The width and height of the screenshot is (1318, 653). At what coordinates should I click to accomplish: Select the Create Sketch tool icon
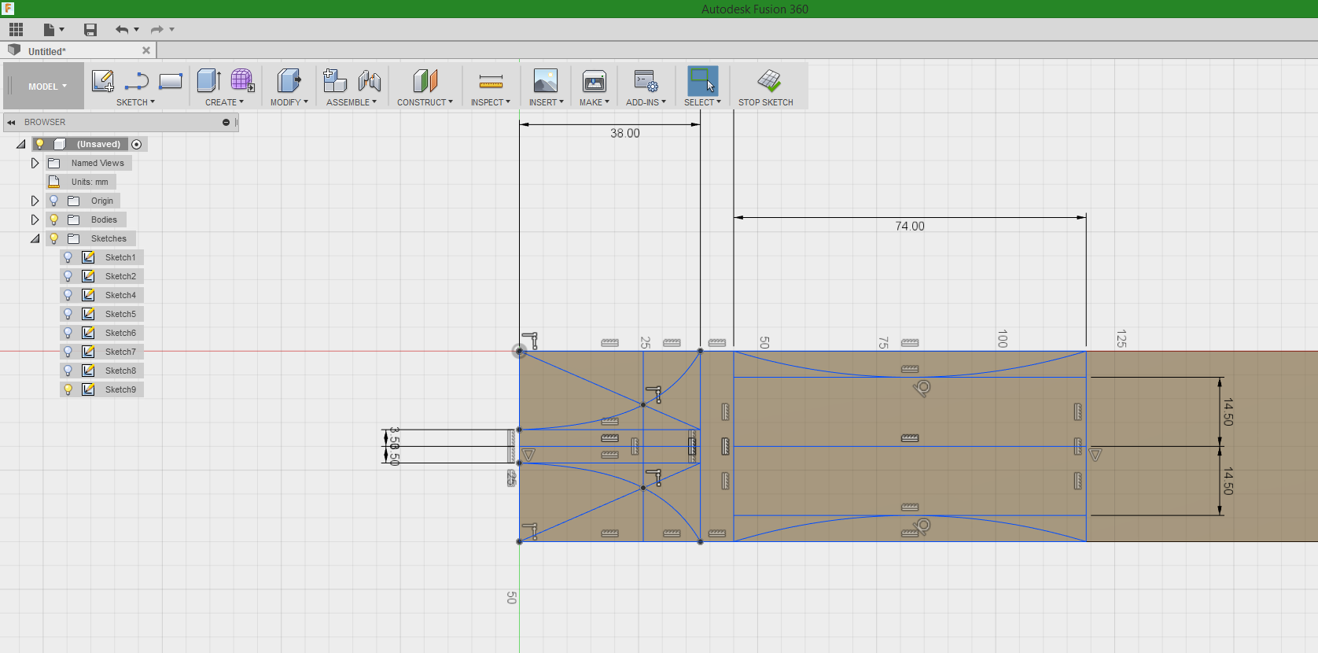pyautogui.click(x=102, y=80)
